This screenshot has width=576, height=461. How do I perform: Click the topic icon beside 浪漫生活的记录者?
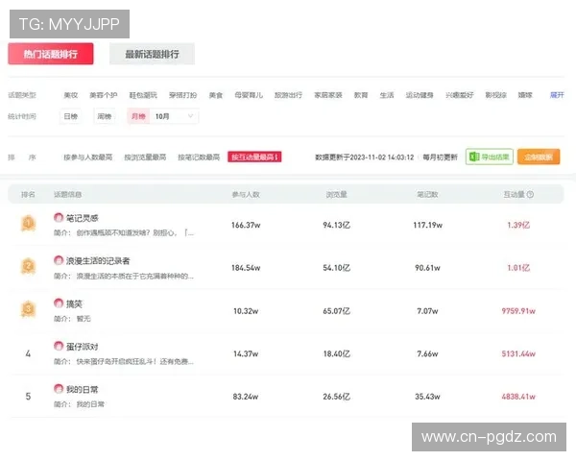click(x=59, y=260)
